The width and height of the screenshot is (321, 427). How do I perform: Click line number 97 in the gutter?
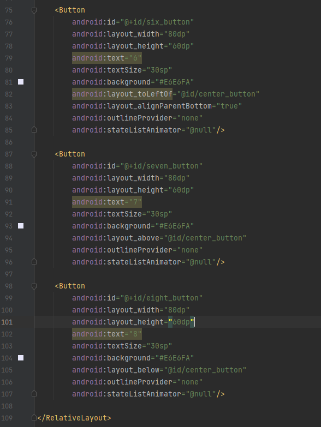pos(9,274)
